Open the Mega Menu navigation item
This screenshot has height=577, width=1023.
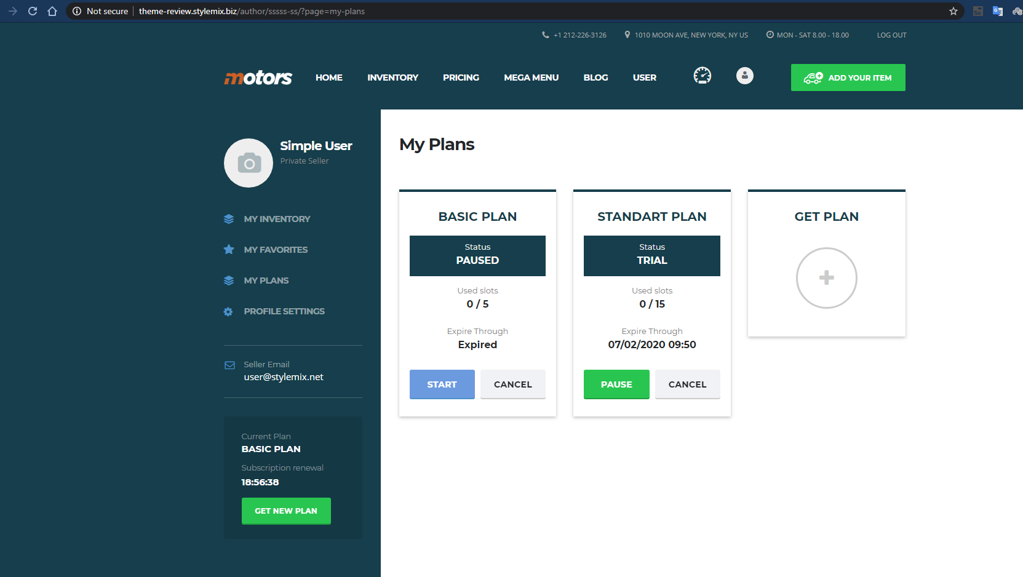[x=531, y=78]
